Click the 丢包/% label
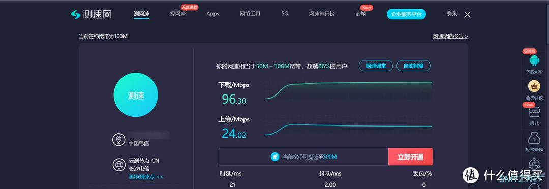 pos(422,174)
